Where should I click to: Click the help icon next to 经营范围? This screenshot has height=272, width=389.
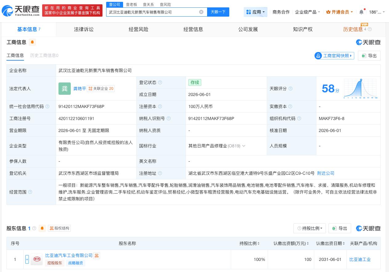pos(30,192)
